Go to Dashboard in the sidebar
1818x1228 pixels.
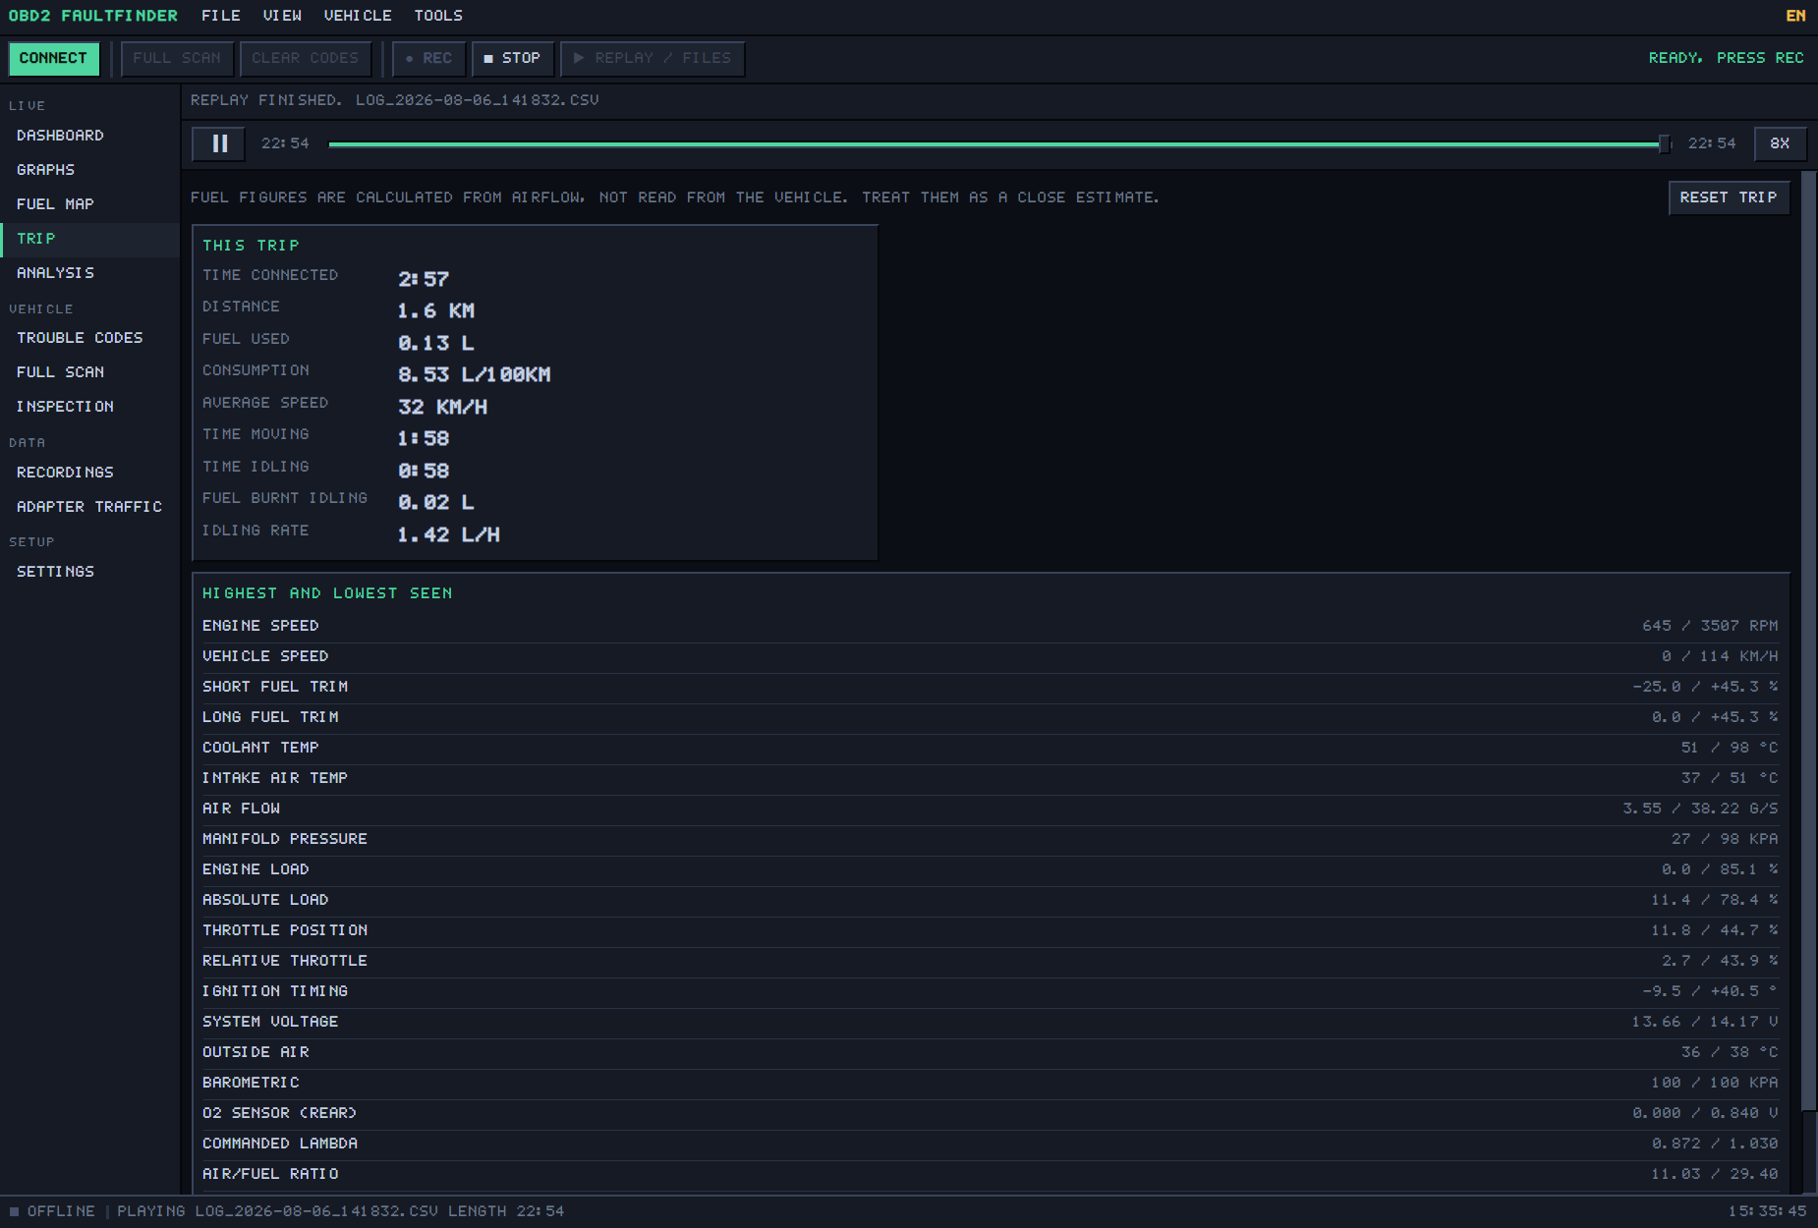click(x=90, y=136)
